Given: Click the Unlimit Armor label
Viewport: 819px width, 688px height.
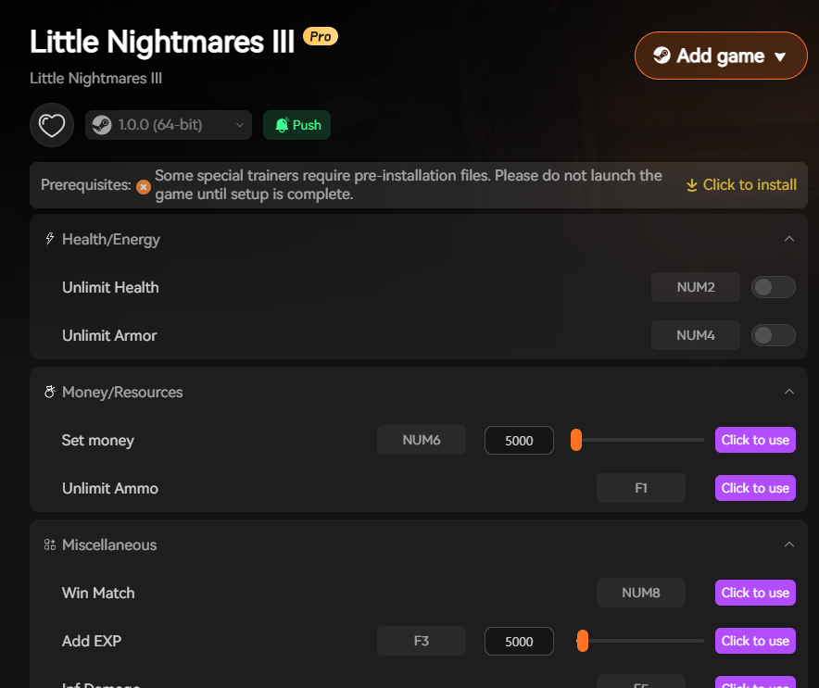Looking at the screenshot, I should [x=109, y=335].
